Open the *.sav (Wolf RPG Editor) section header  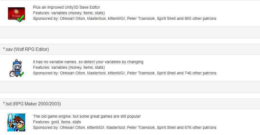point(26,49)
